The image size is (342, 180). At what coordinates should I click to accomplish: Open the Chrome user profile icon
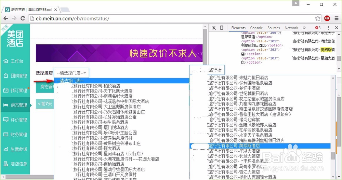(296, 3)
